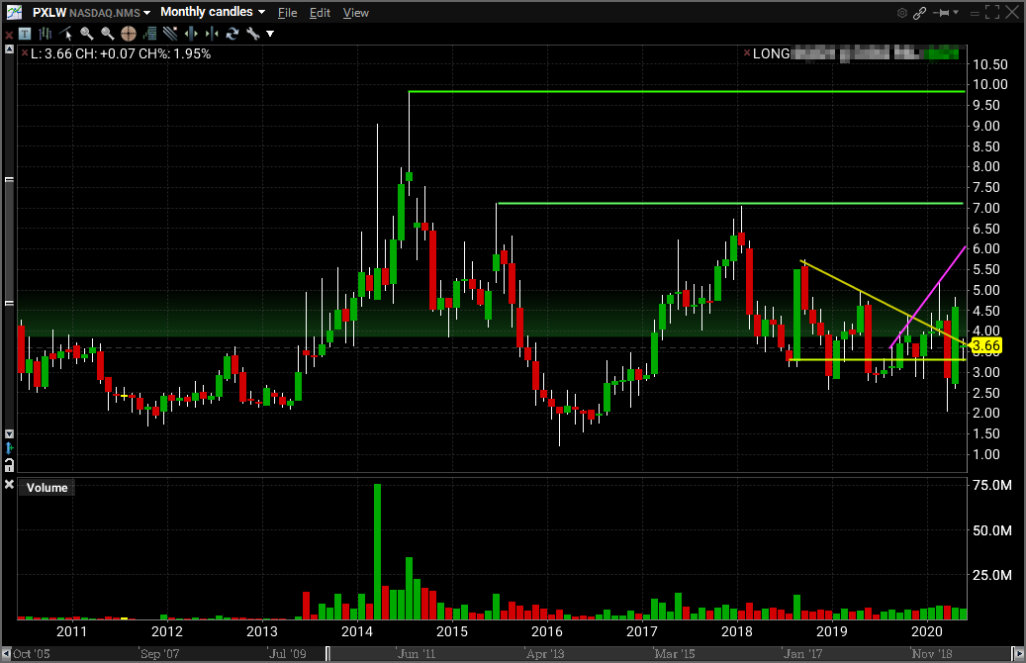This screenshot has width=1026, height=663.
Task: Click the fullscreen bracket icon
Action: pos(992,13)
